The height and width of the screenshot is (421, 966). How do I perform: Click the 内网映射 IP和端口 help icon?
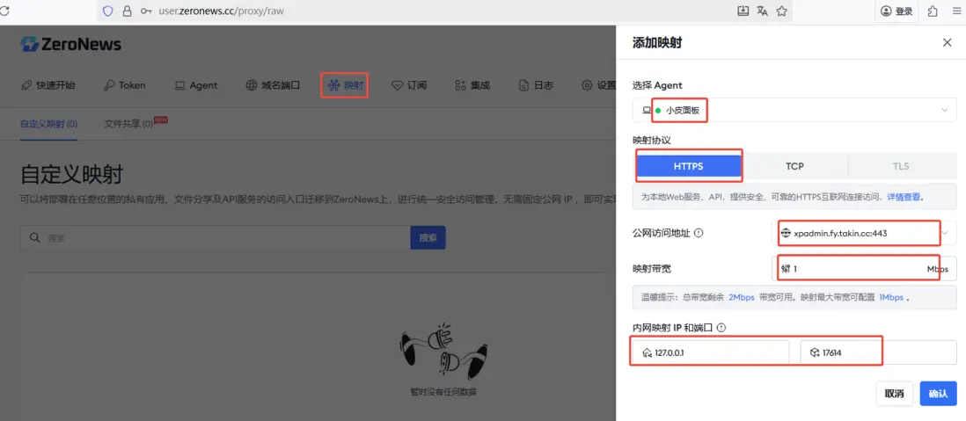(721, 328)
